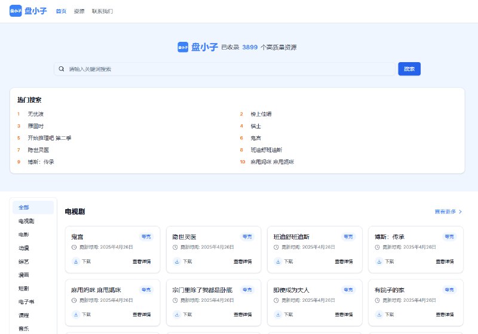
Task: Click the download icon on the 博斯：传承 card
Action: 380,261
